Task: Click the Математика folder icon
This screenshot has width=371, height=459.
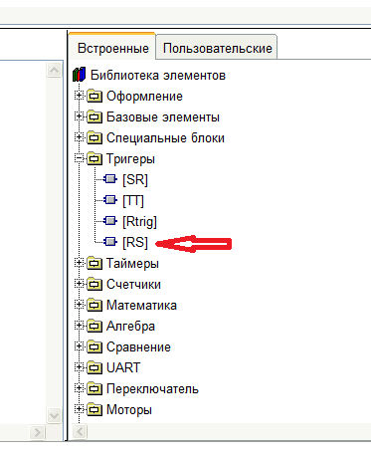Action: tap(94, 305)
